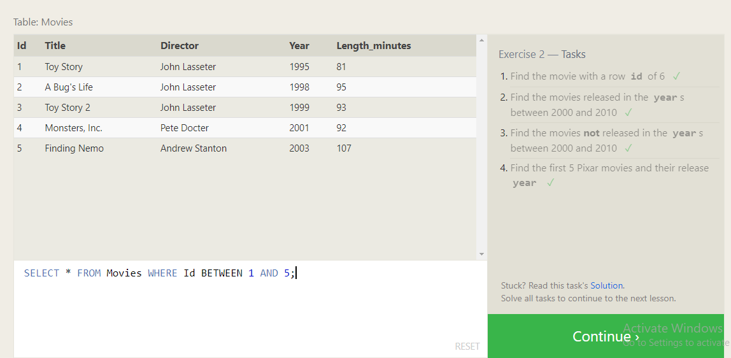This screenshot has width=731, height=358.
Task: Click the Director column header
Action: (180, 46)
